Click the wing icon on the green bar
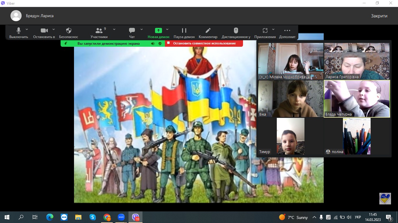398x223 pixels. [66, 44]
